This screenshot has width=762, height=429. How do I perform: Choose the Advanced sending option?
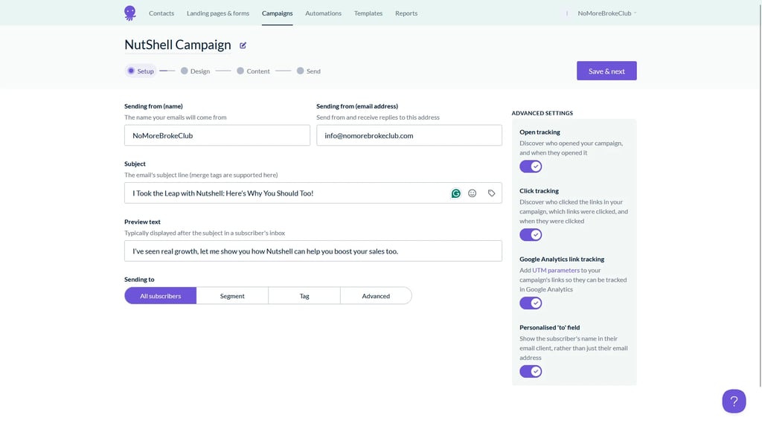pos(376,296)
